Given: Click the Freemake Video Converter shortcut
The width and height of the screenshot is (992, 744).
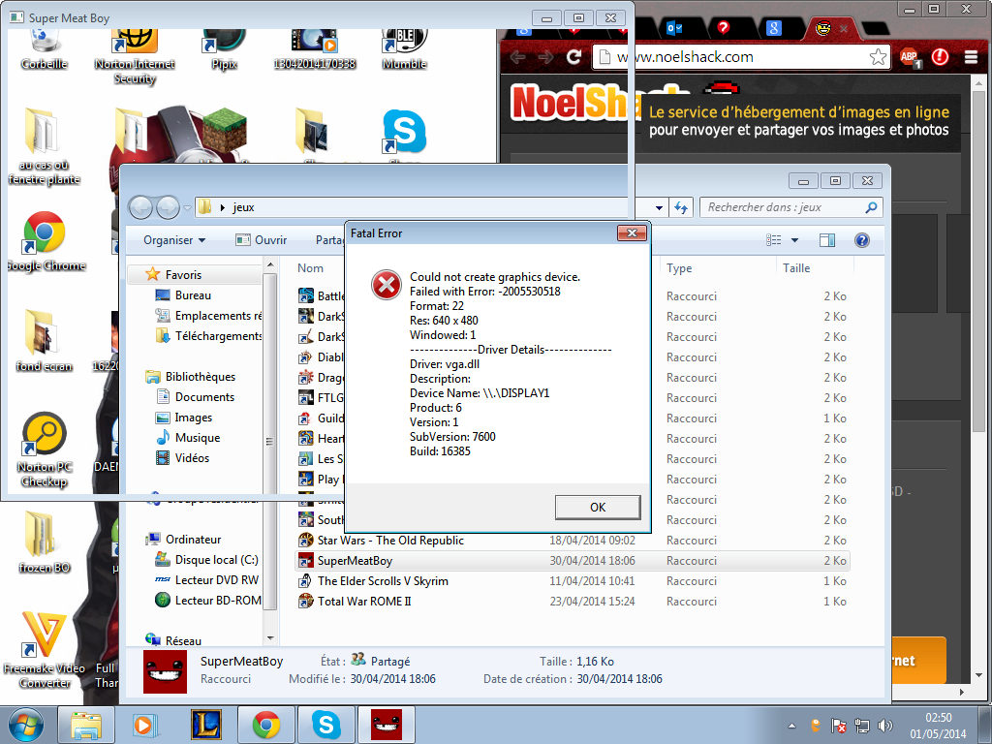Looking at the screenshot, I should [45, 649].
